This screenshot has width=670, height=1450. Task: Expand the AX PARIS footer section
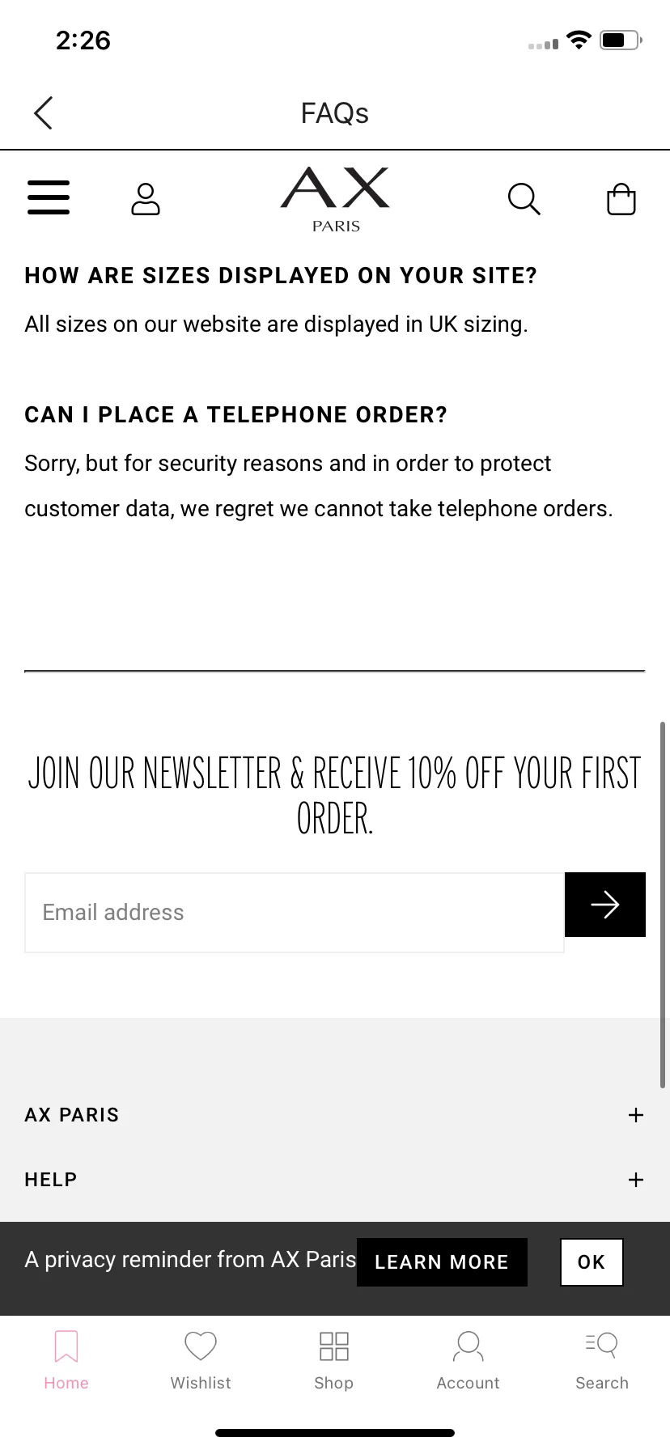click(636, 1115)
